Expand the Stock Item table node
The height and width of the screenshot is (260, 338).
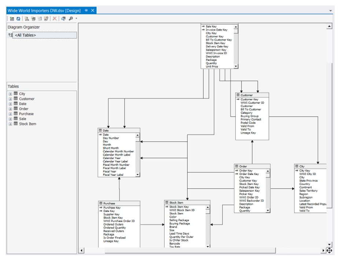[10, 124]
